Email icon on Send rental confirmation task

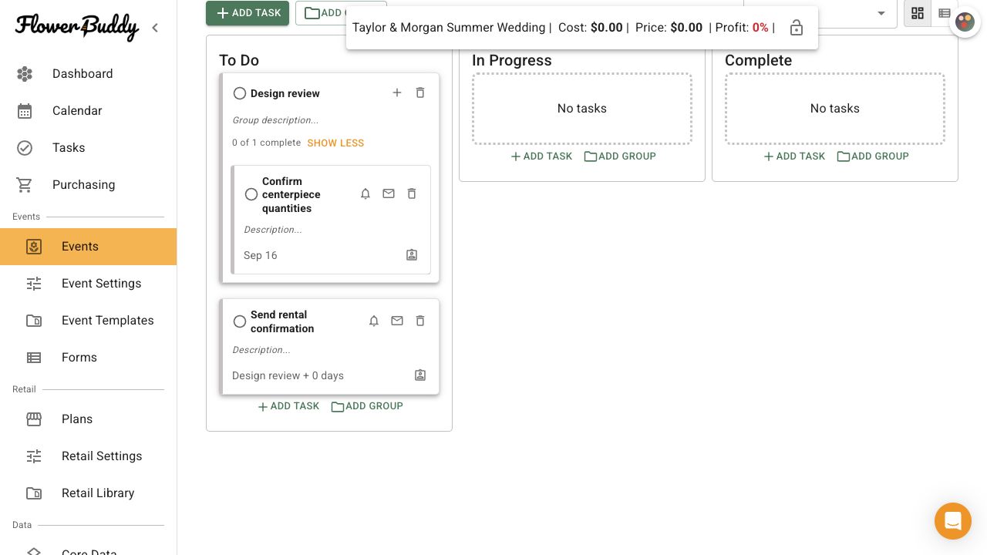point(397,321)
